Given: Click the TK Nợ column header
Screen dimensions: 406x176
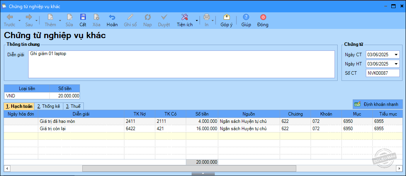Looking at the screenshot, I should pos(139,114).
